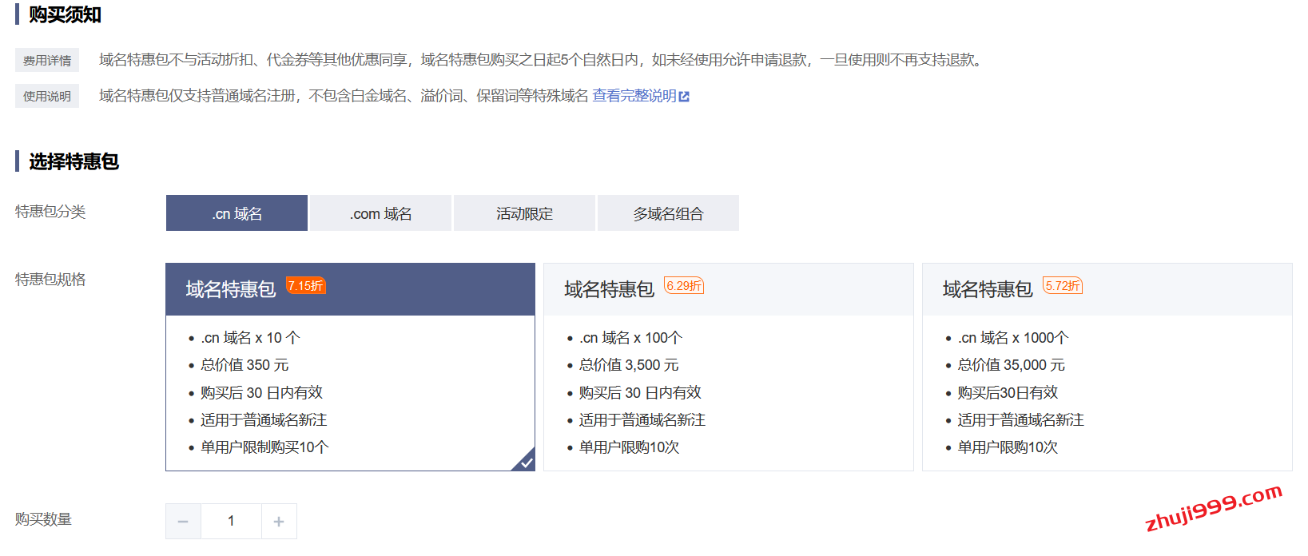
Task: Focus the 购买数量 number input field
Action: click(231, 522)
